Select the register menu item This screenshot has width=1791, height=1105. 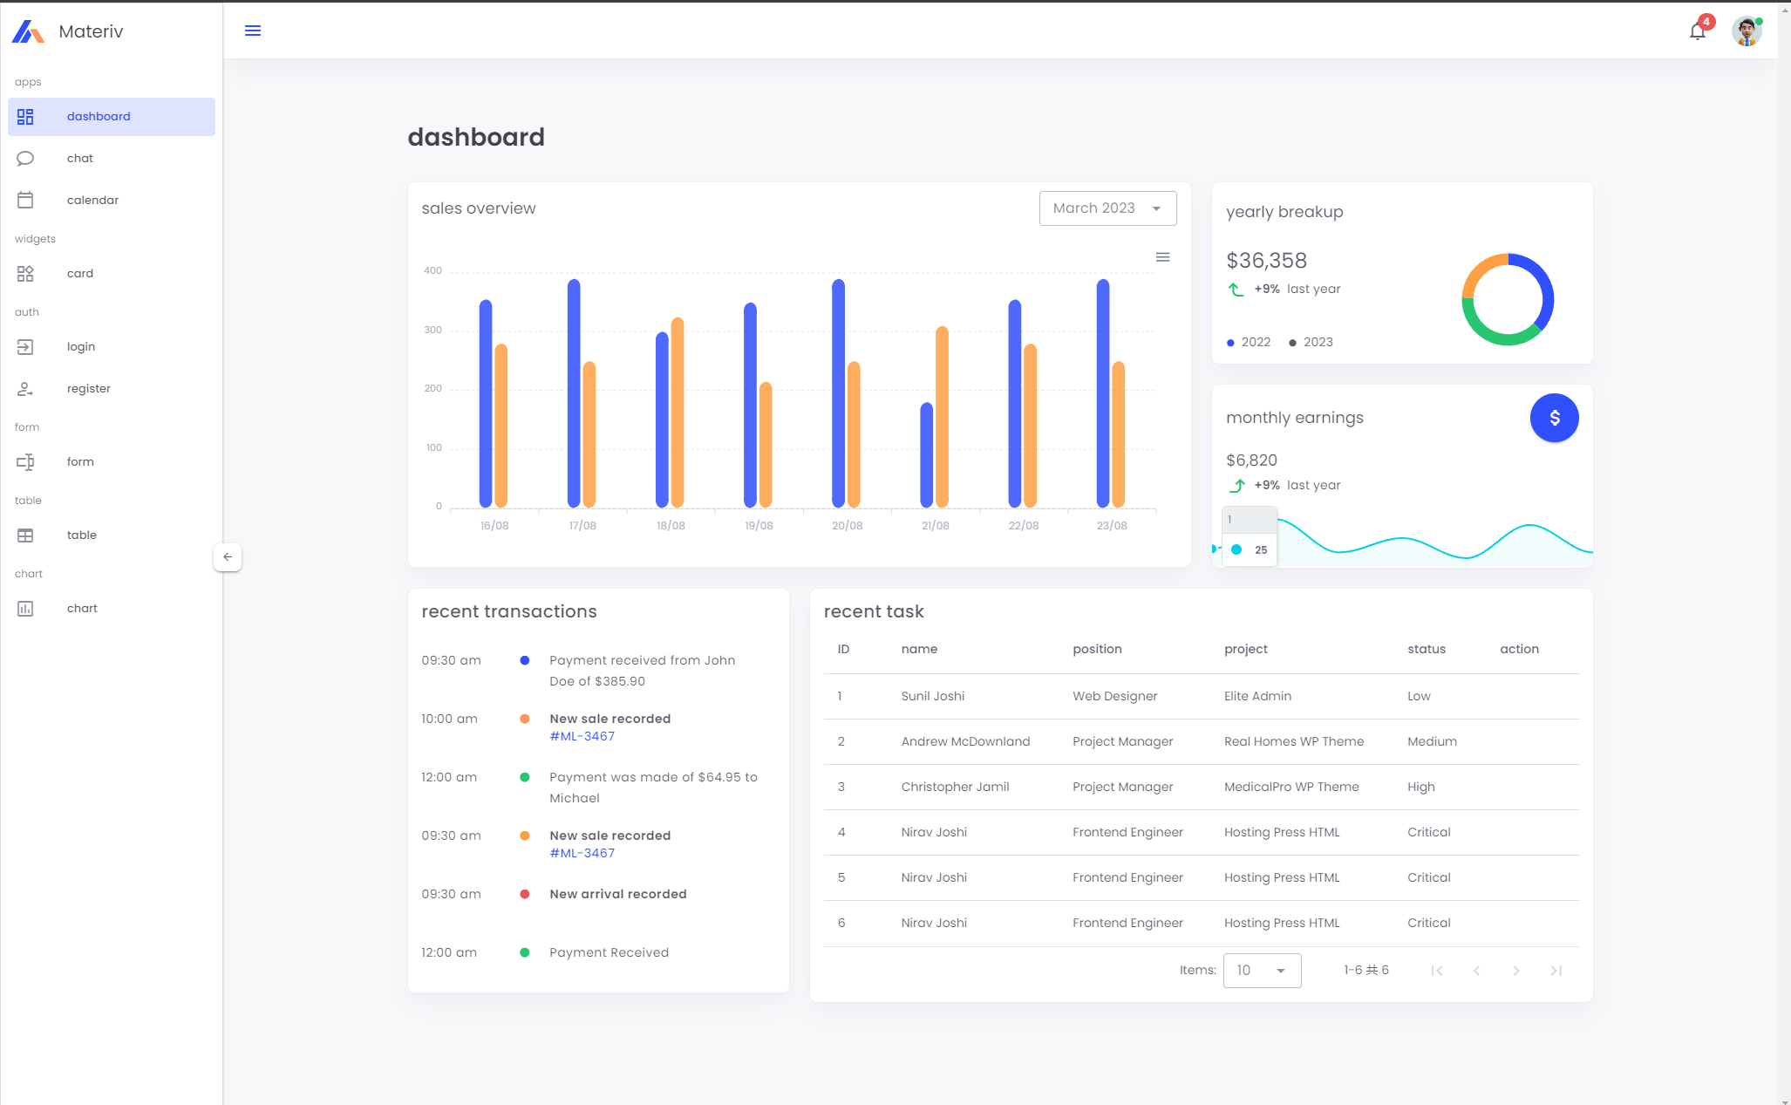[x=89, y=388]
